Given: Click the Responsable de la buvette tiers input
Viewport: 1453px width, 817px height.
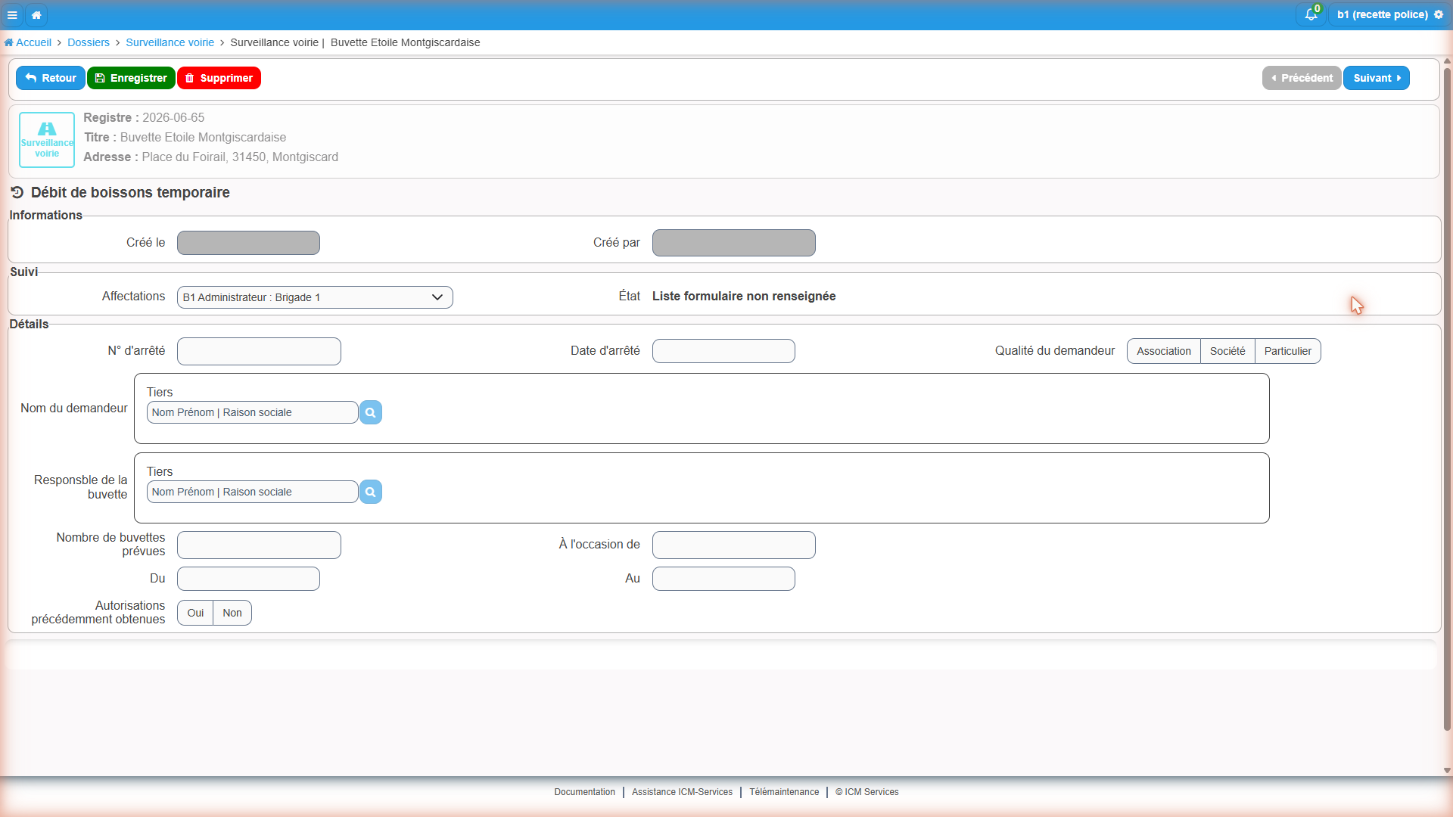Looking at the screenshot, I should click(x=252, y=492).
